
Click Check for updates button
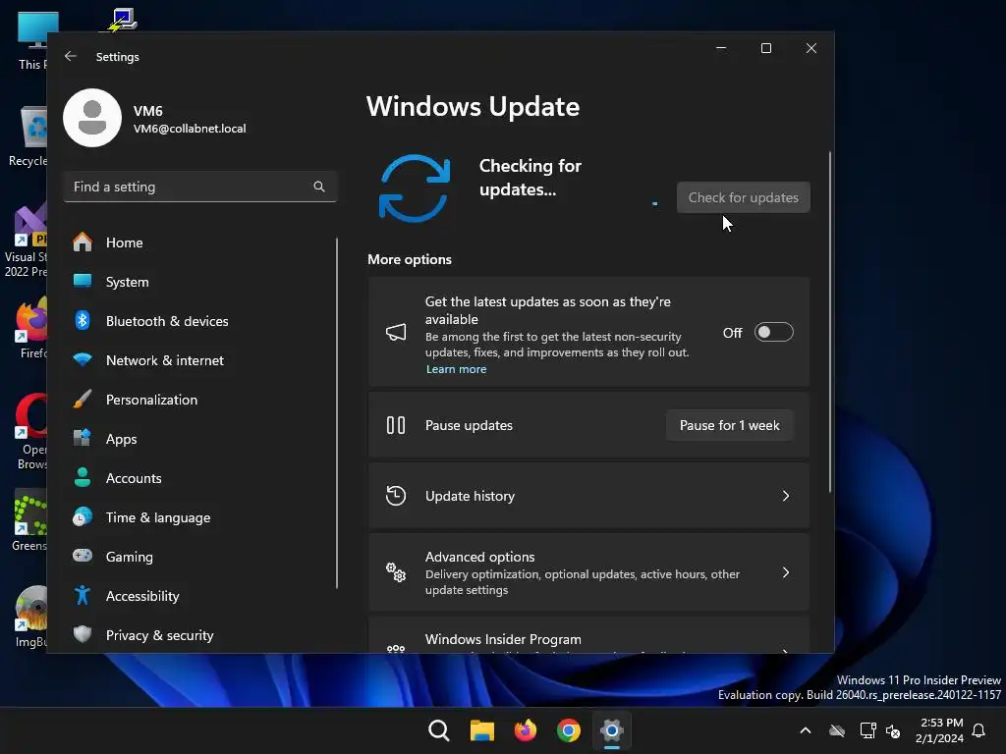click(744, 197)
